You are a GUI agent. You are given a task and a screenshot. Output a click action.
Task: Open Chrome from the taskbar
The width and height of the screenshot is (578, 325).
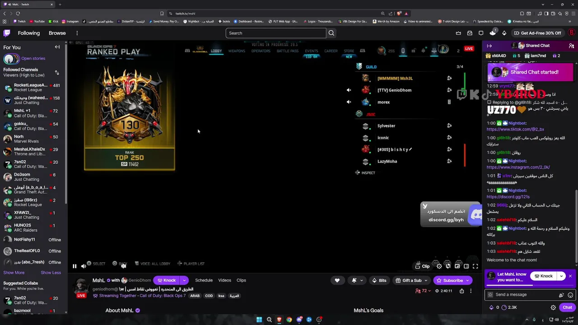[289, 320]
